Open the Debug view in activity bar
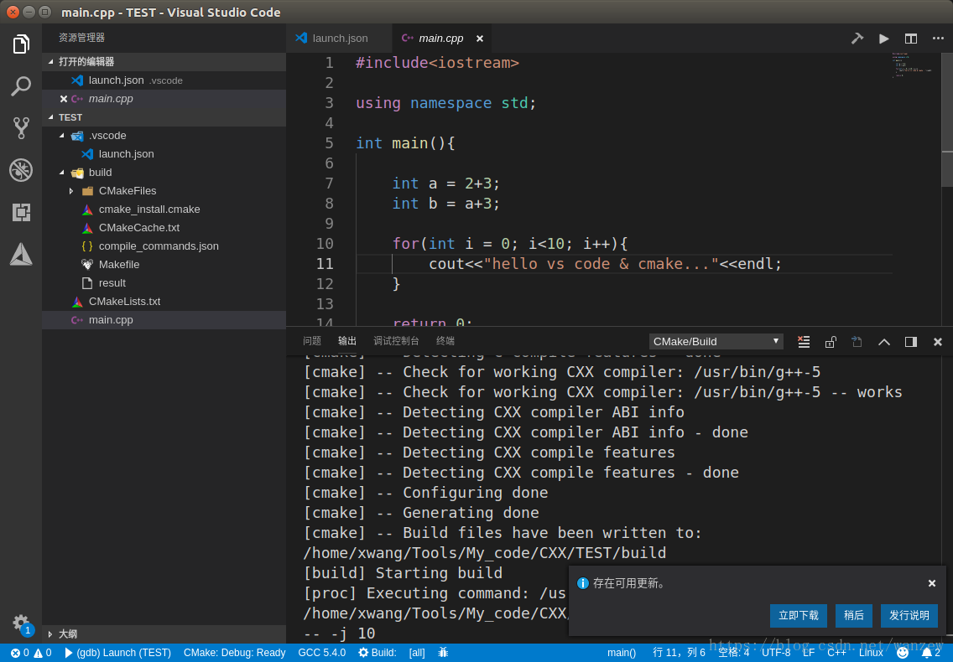The width and height of the screenshot is (953, 662). coord(21,170)
